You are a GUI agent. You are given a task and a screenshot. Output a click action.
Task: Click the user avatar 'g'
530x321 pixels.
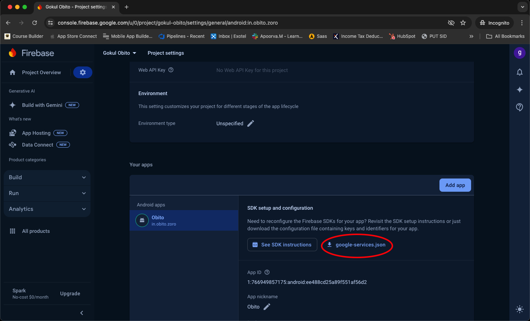point(520,53)
